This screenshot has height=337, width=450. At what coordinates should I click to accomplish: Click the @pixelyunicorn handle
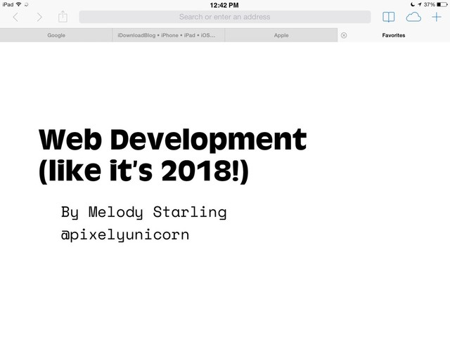pyautogui.click(x=125, y=236)
